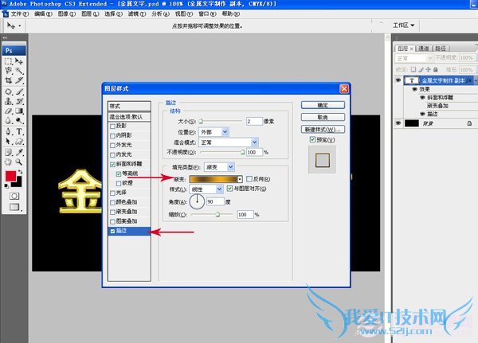The image size is (478, 343).
Task: Open the 混合模式 blend mode dropdown in dialog
Action: pyautogui.click(x=229, y=142)
